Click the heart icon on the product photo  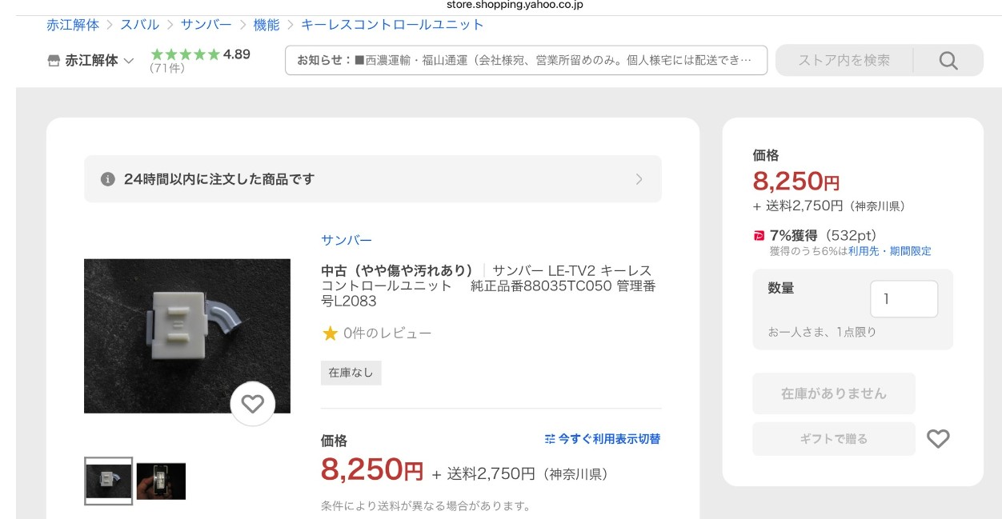point(254,404)
